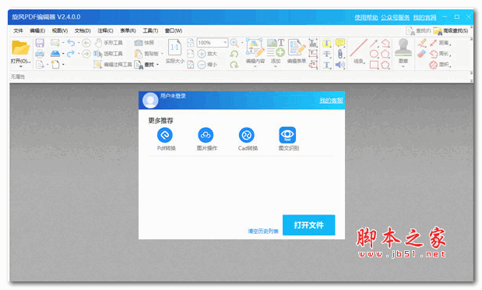Click the speaker sound annotation icon

point(340,65)
